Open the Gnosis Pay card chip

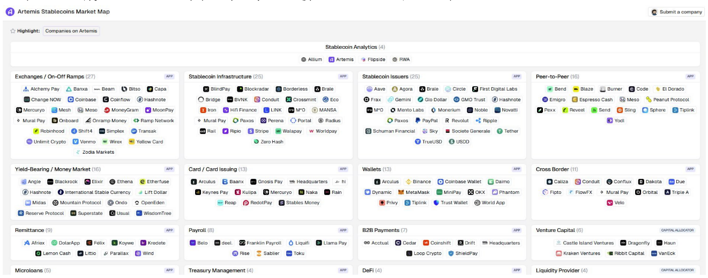click(266, 182)
